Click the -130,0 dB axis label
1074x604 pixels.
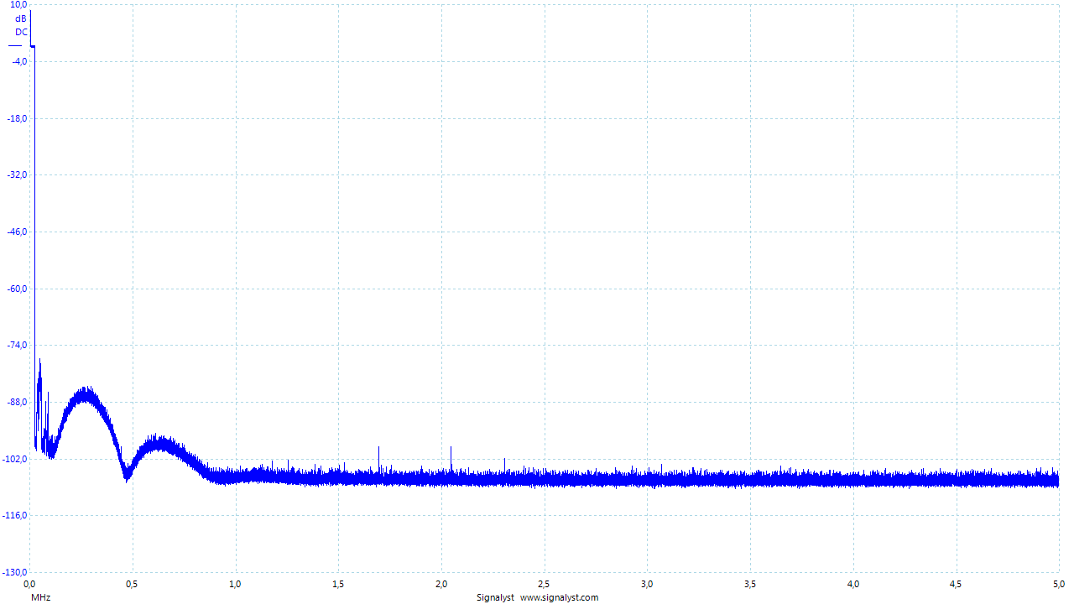pyautogui.click(x=16, y=572)
